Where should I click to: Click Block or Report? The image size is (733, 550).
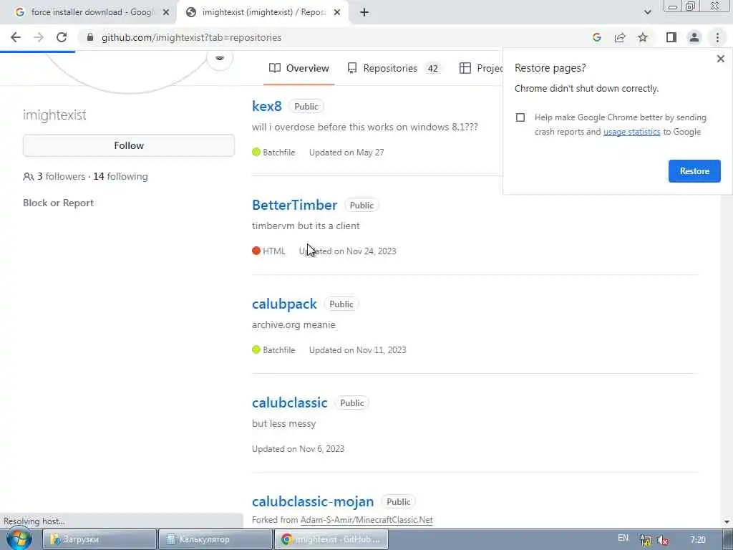click(x=58, y=203)
